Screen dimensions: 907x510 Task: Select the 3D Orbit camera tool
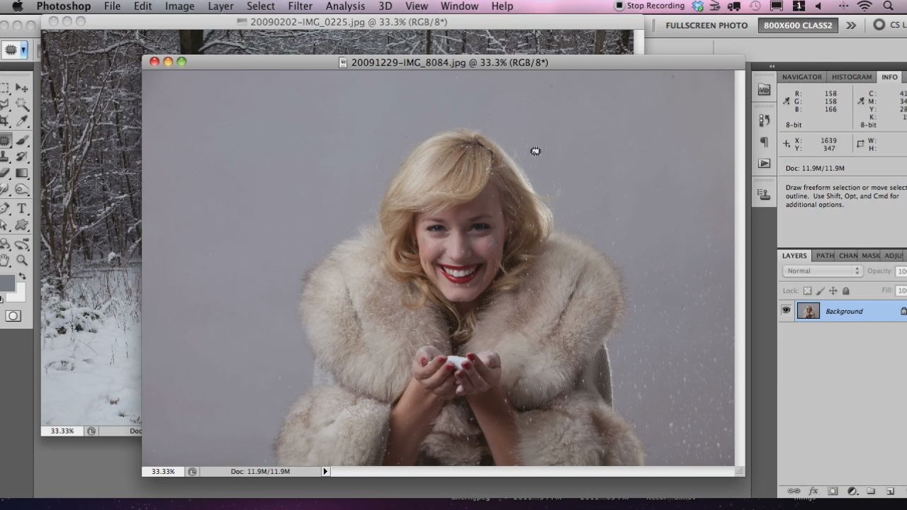23,244
